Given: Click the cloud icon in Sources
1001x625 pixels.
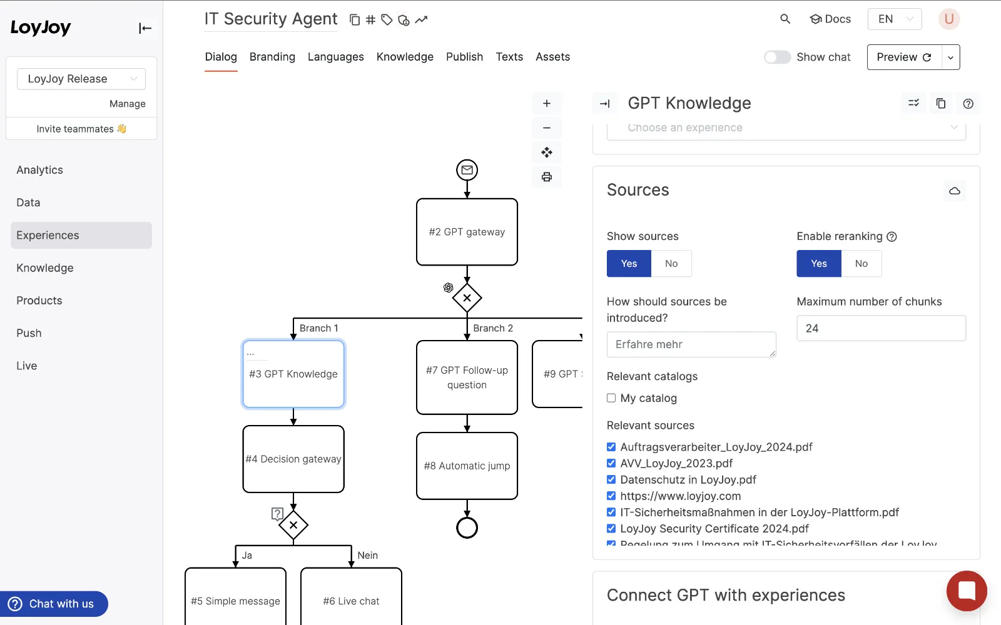Looking at the screenshot, I should (954, 191).
